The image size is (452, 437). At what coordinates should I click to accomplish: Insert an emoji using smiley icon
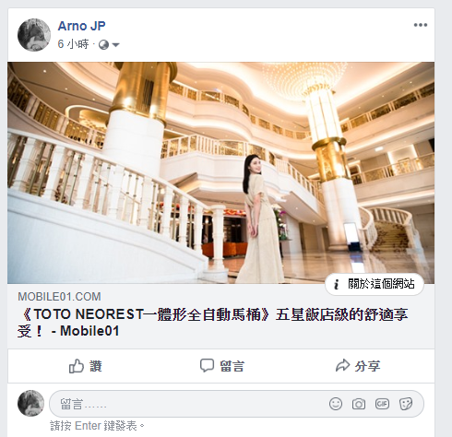(x=336, y=404)
